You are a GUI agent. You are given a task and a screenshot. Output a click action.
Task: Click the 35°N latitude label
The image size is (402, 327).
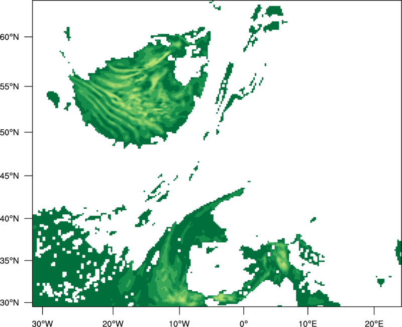click(x=10, y=261)
